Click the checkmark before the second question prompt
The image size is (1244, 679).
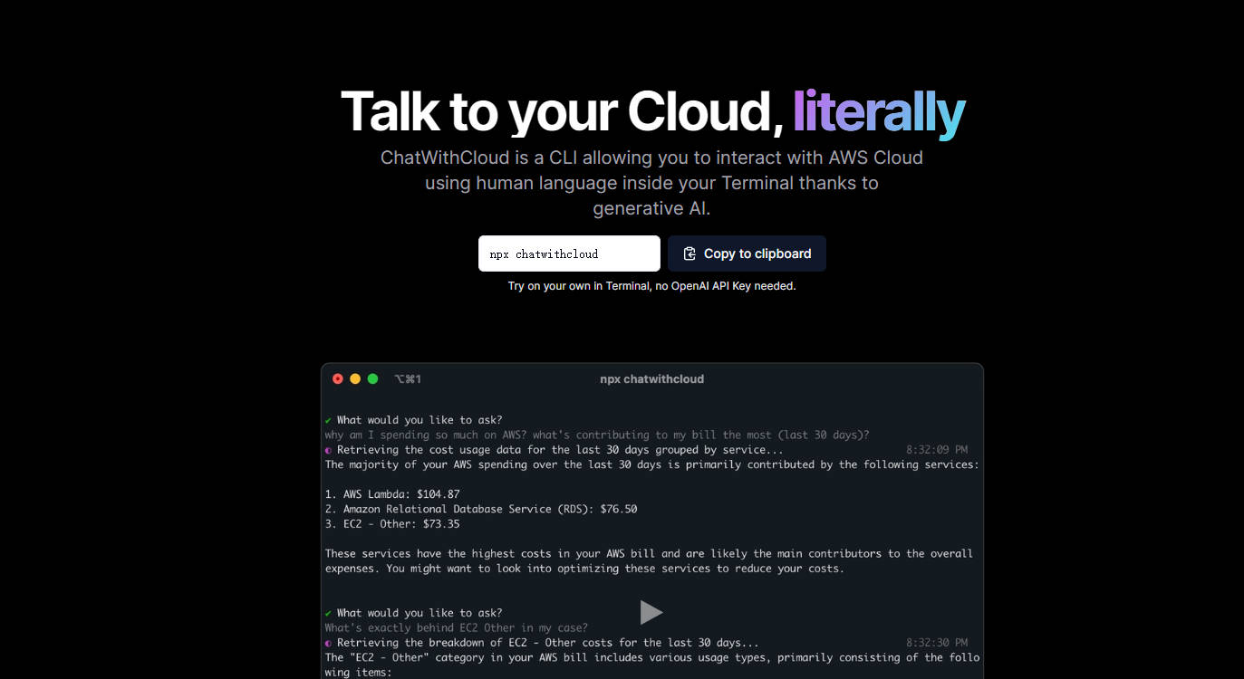click(328, 612)
